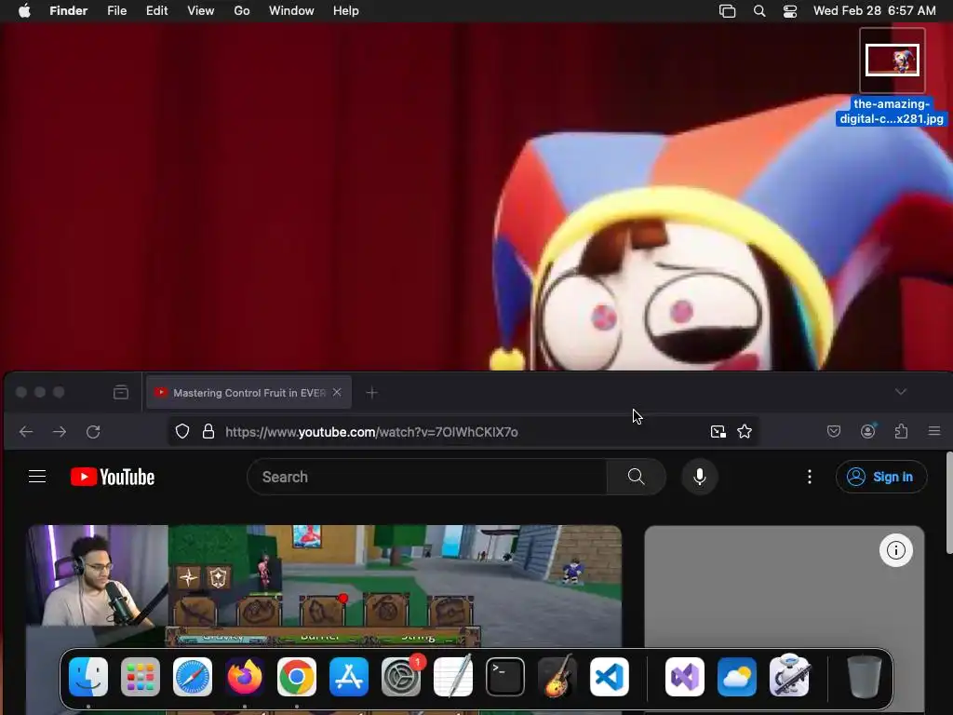Screen dimensions: 953x715
Task: Open GarageBand from the Dock
Action: [x=557, y=677]
